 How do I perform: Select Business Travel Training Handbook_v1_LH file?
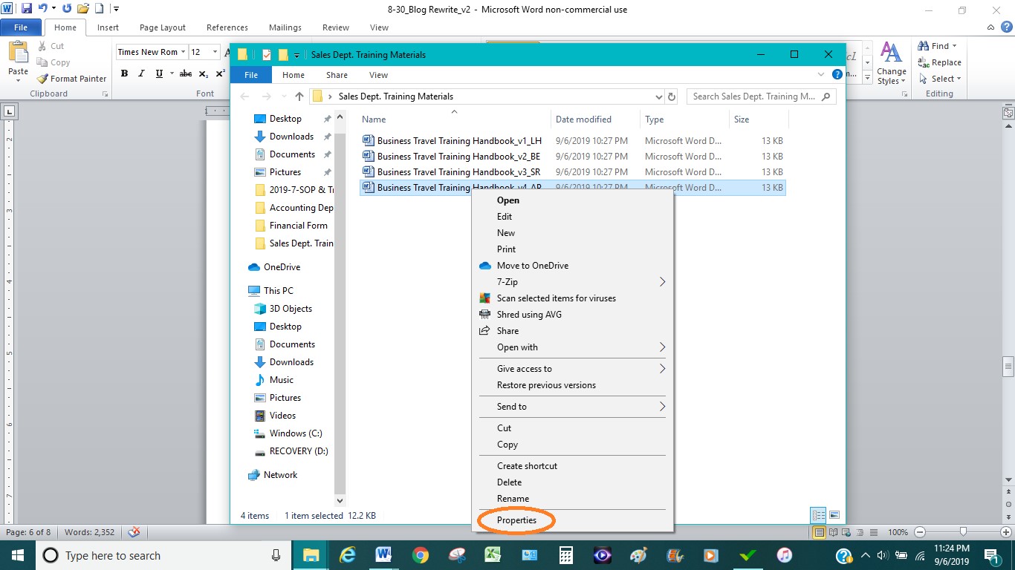point(458,141)
